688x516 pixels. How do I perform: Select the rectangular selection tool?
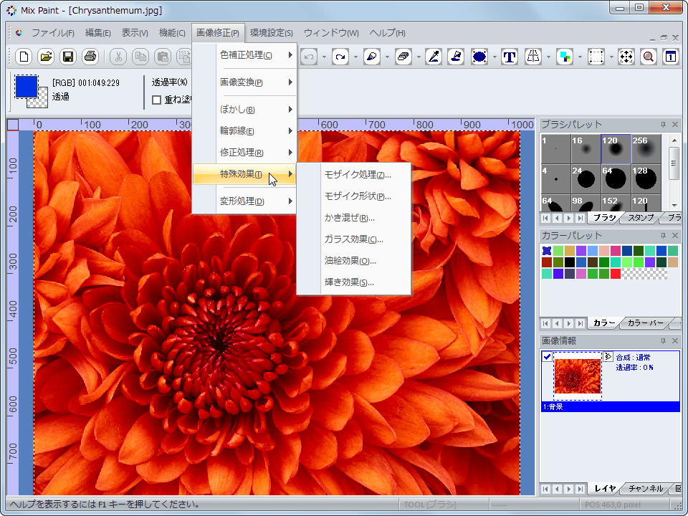pyautogui.click(x=596, y=57)
